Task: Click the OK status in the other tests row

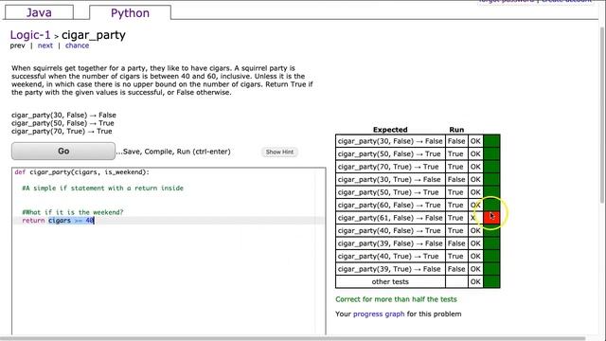Action: [475, 281]
